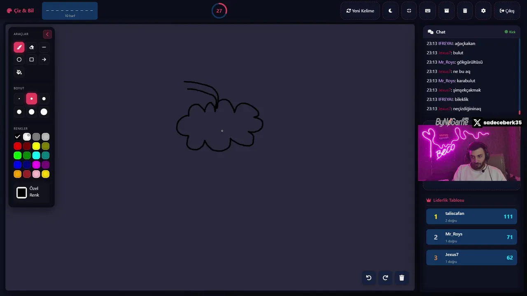Choose the square shape tool

coord(31,60)
